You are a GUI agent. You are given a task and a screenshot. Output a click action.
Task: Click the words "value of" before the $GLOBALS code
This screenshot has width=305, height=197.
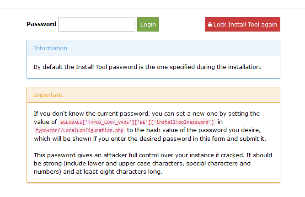pyautogui.click(x=45, y=122)
